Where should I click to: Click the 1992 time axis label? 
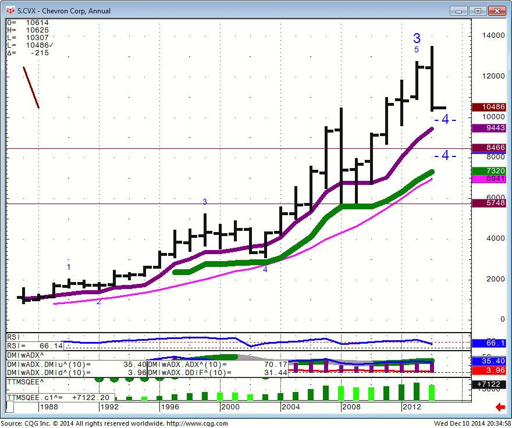(x=109, y=407)
